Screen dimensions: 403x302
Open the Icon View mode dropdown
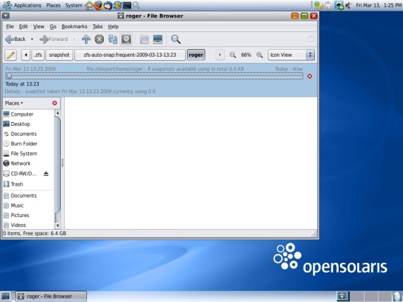coord(291,55)
